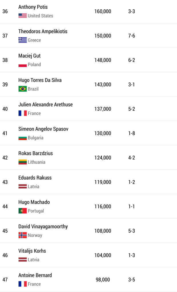This screenshot has height=292, width=177.
Task: Click the Bulgaria flag icon
Action: [23, 138]
